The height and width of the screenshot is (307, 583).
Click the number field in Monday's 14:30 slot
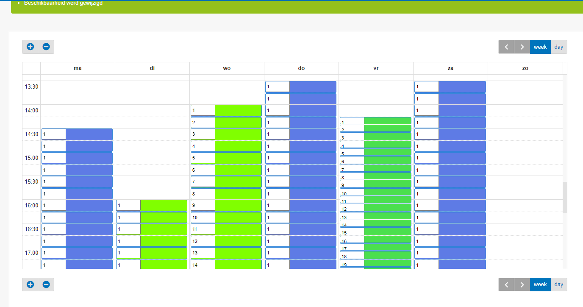click(54, 134)
